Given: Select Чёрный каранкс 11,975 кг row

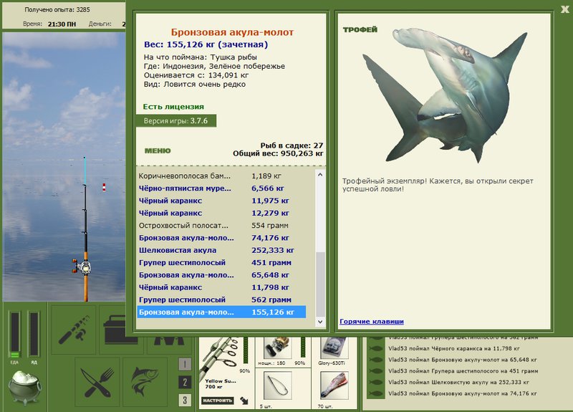Looking at the screenshot, I should (221, 201).
